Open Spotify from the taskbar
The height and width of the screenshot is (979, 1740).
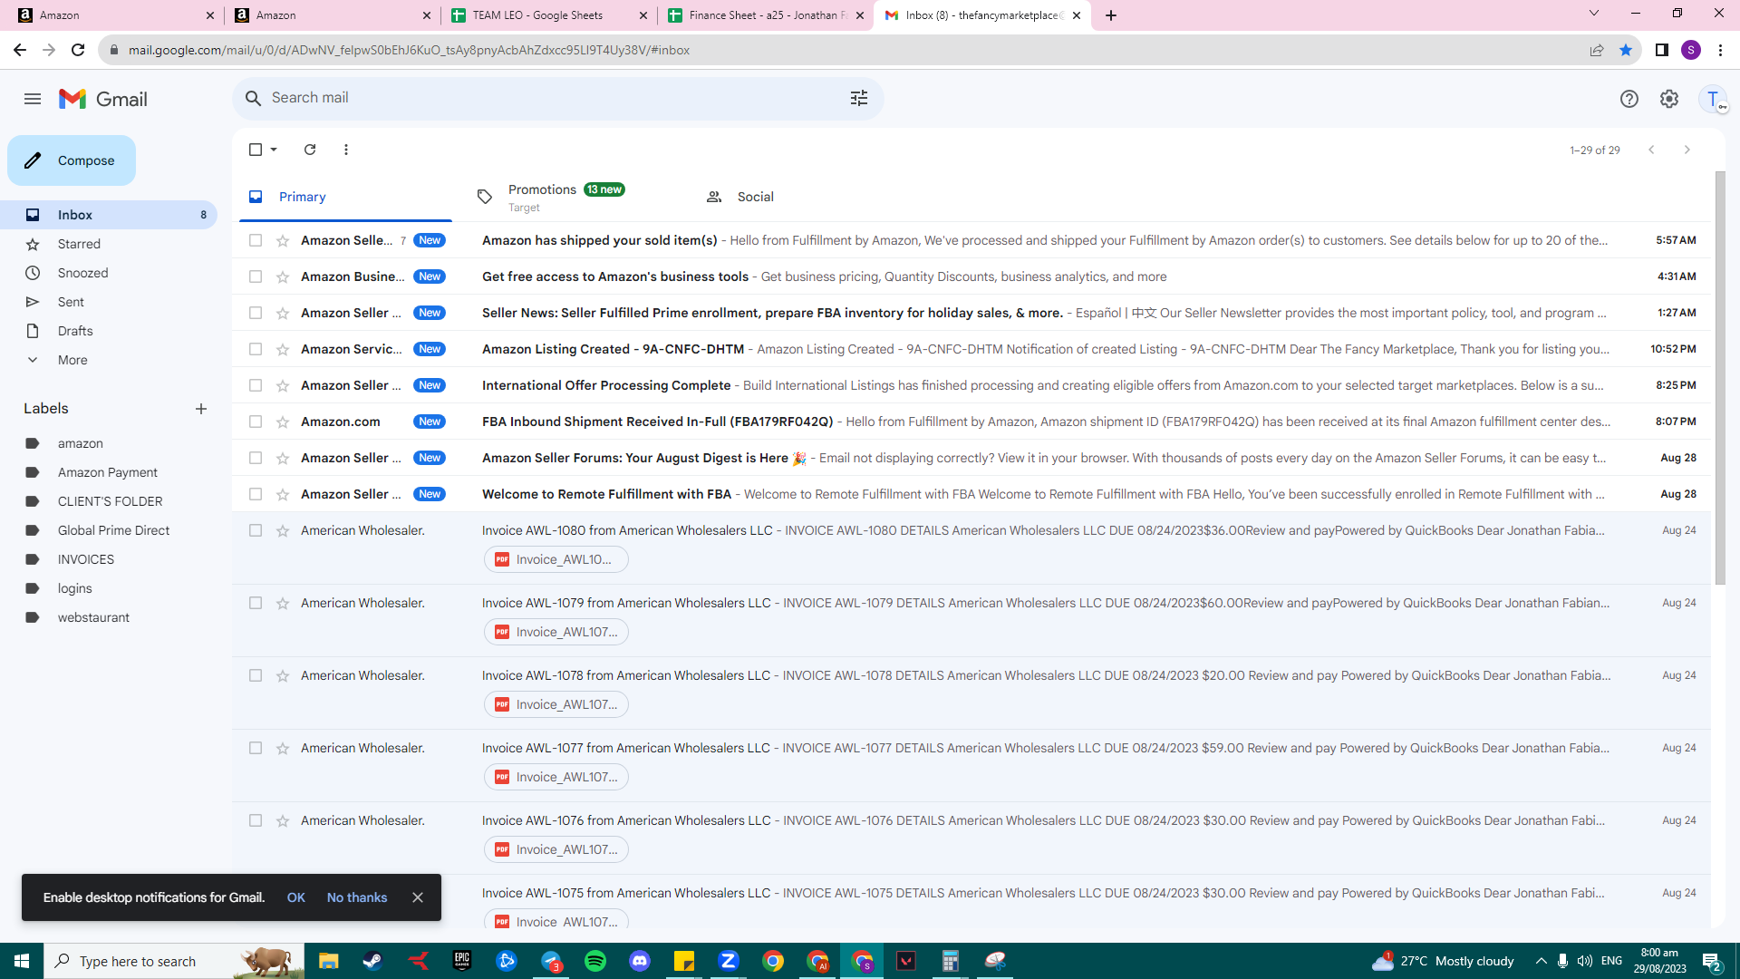point(595,961)
